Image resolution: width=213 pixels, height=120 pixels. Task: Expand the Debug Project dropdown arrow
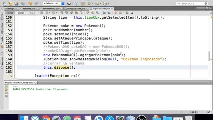(x=101, y=4)
